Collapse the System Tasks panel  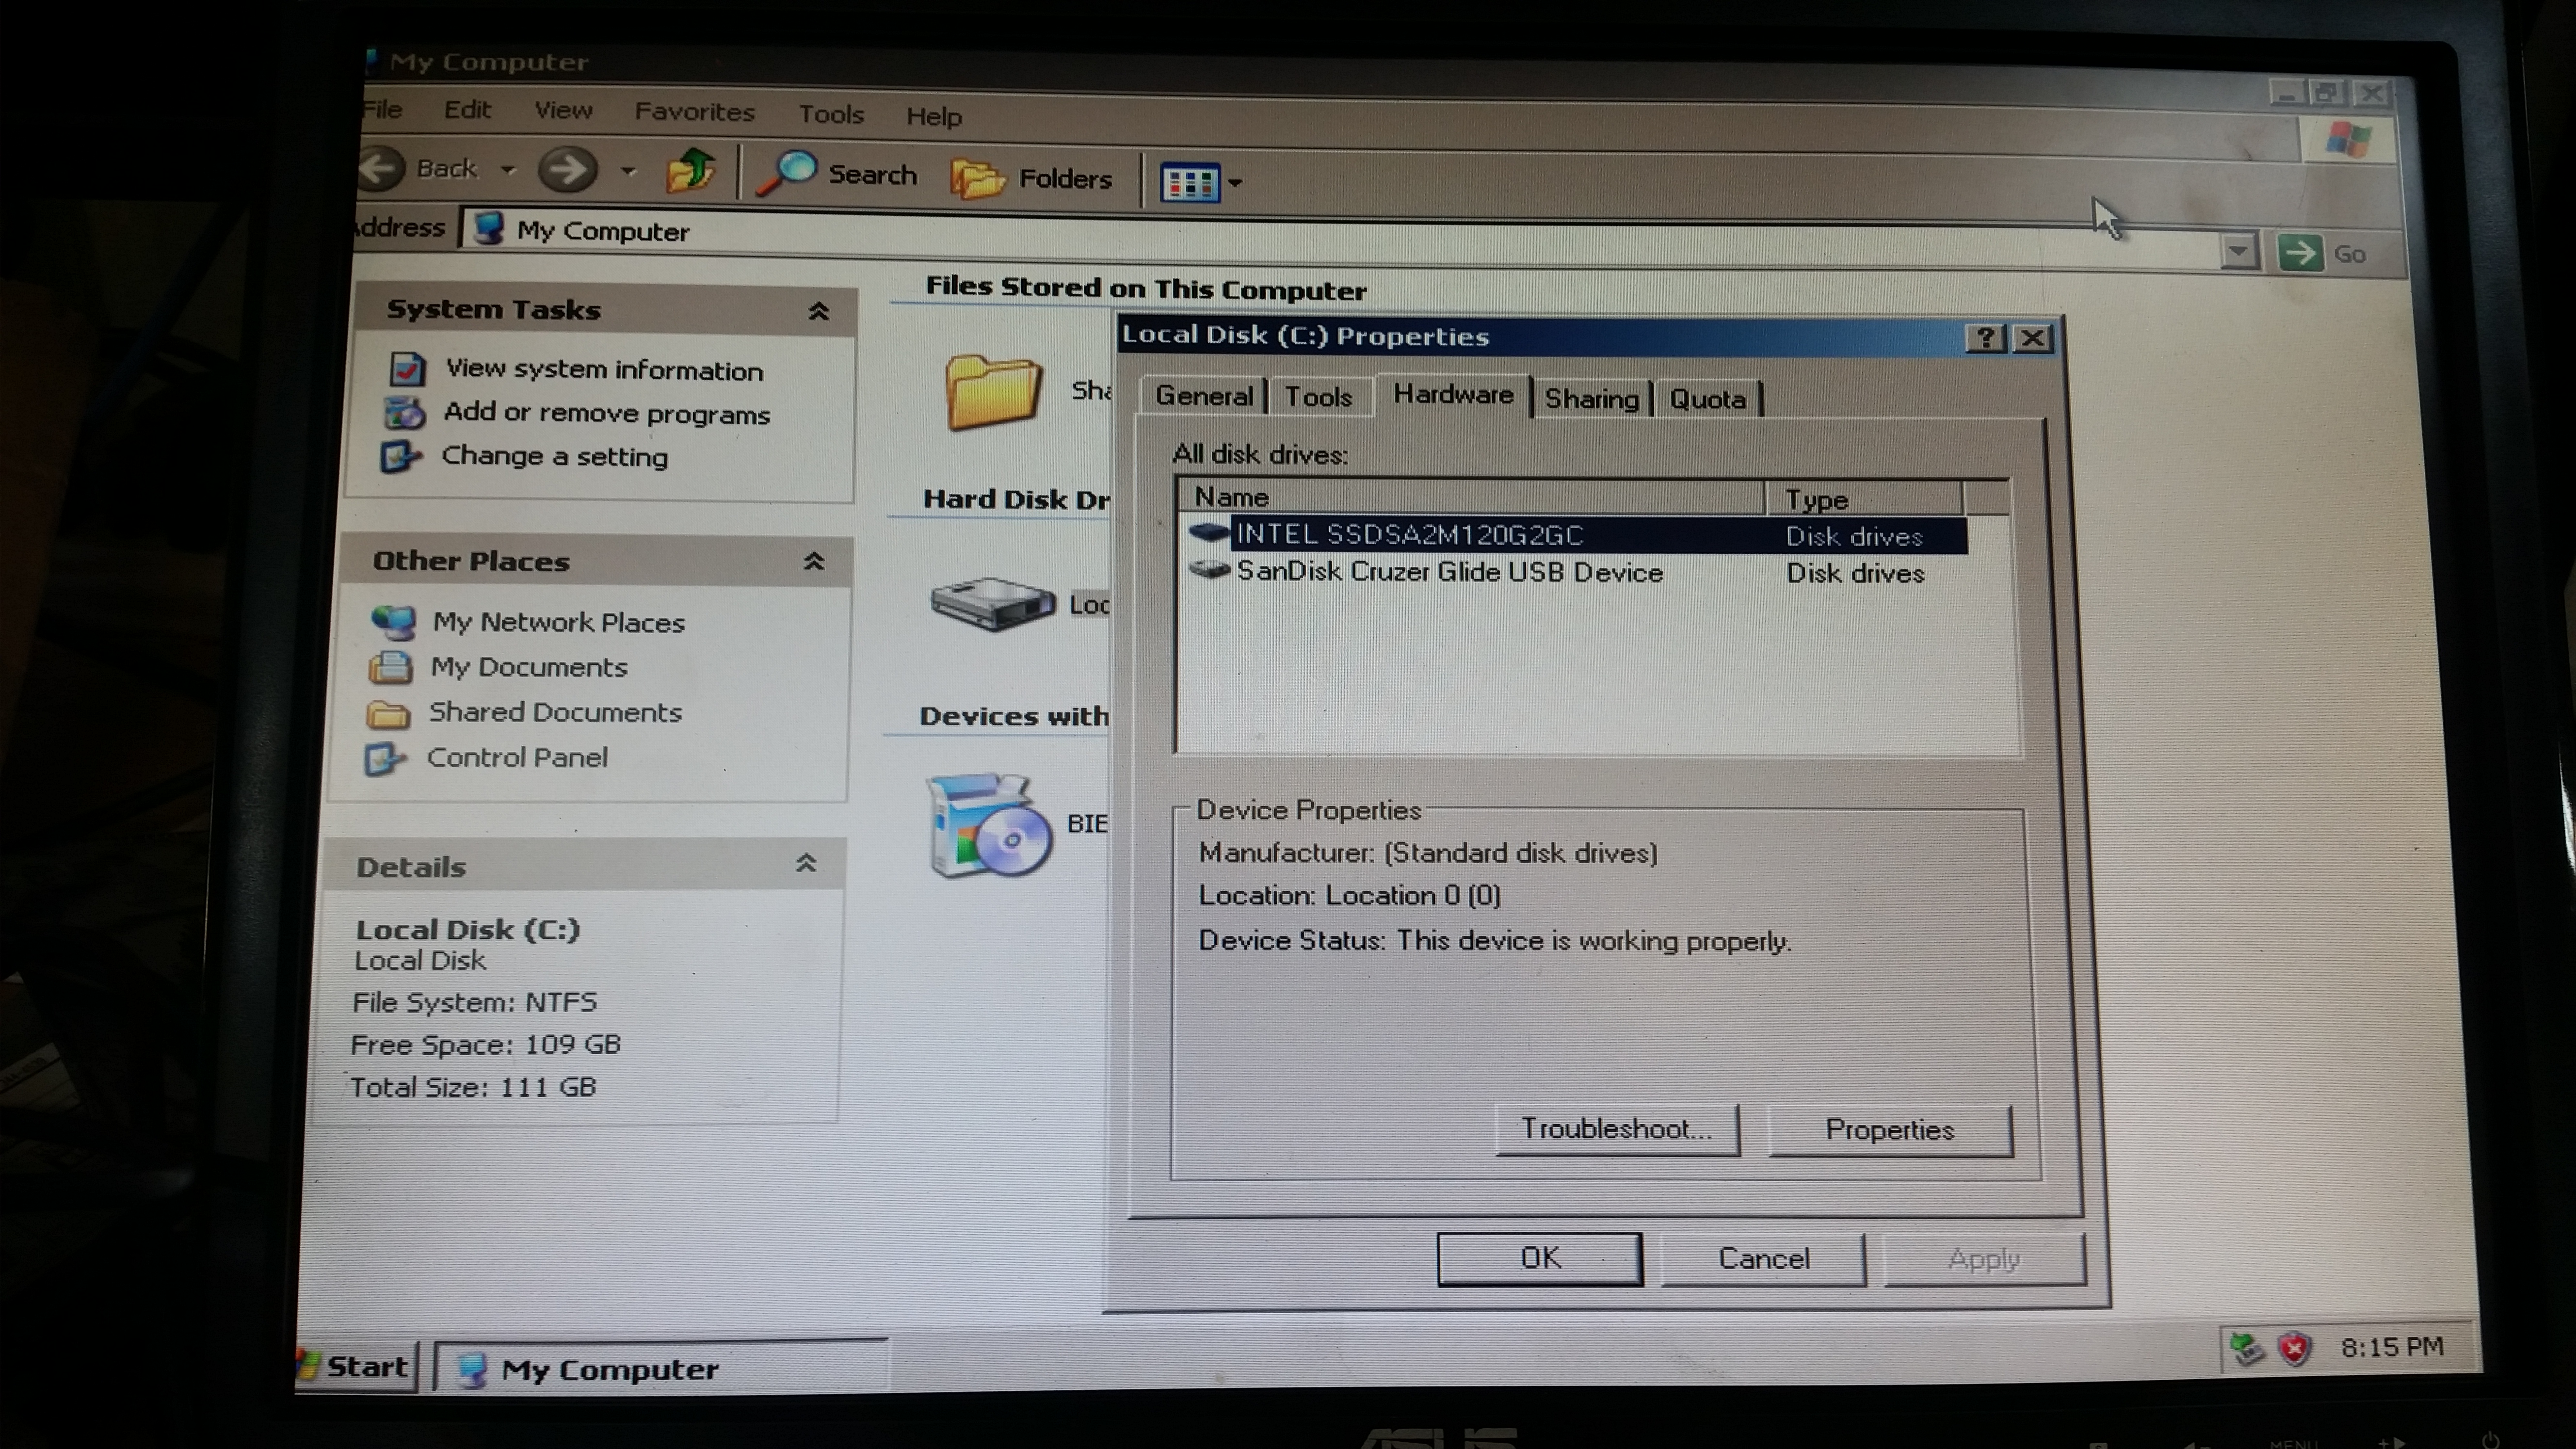(818, 311)
